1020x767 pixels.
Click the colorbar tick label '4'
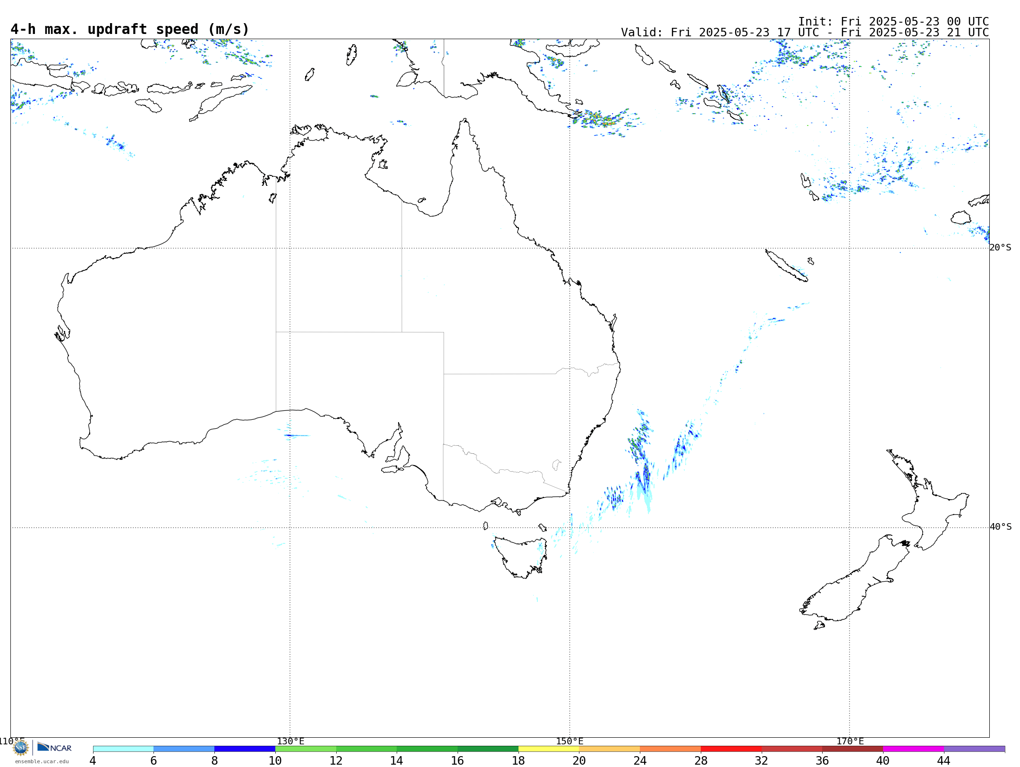[x=93, y=760]
